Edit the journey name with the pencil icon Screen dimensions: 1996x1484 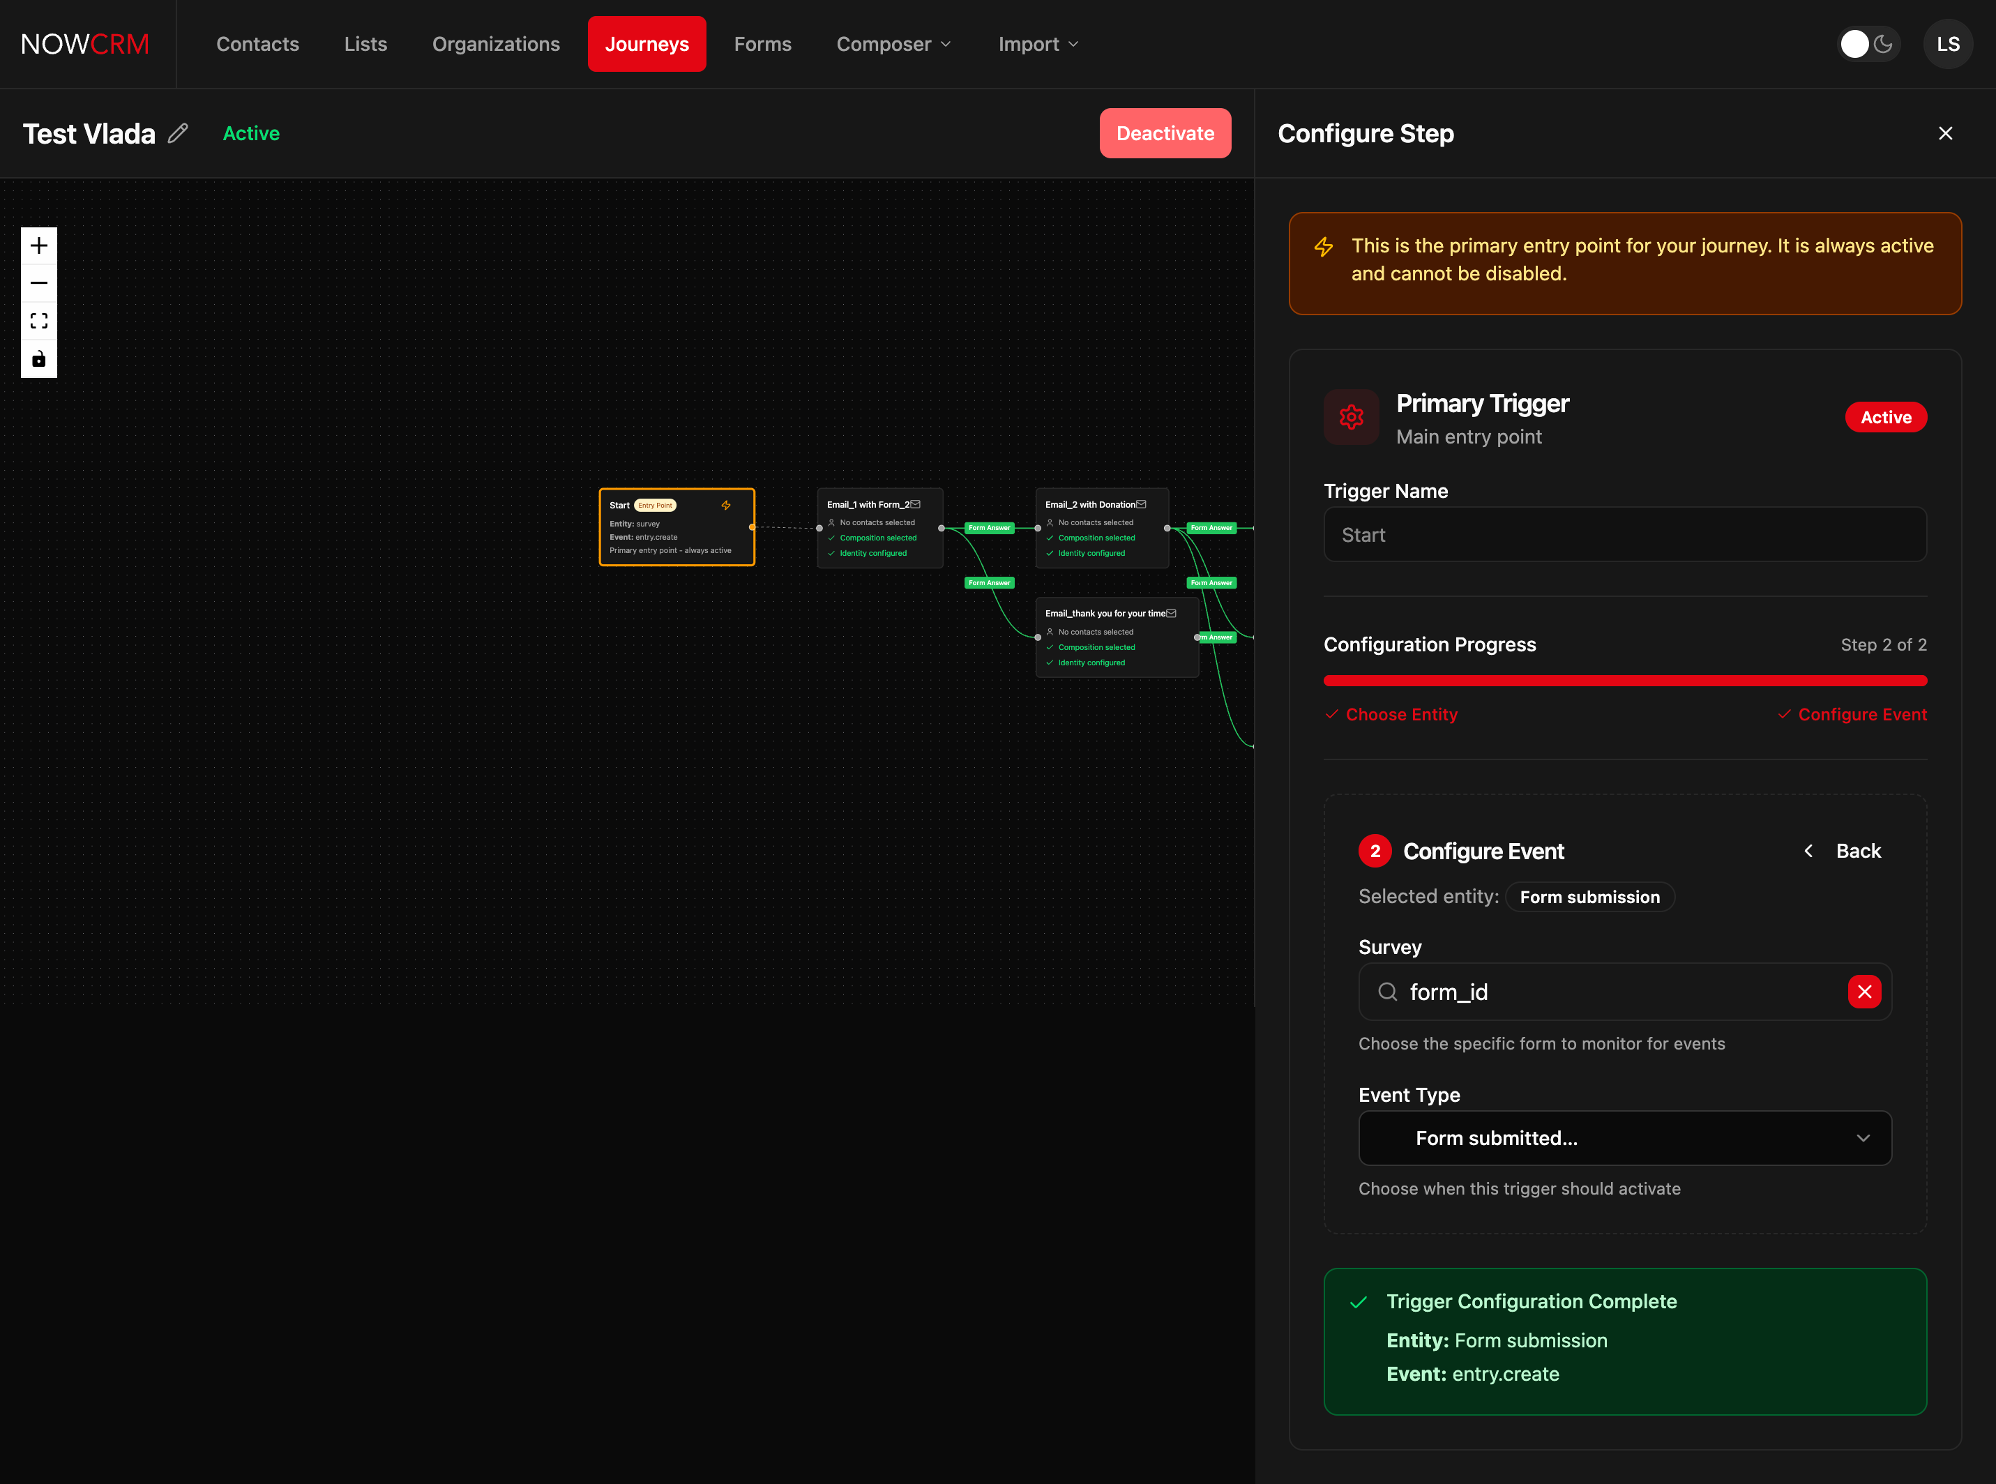(178, 133)
